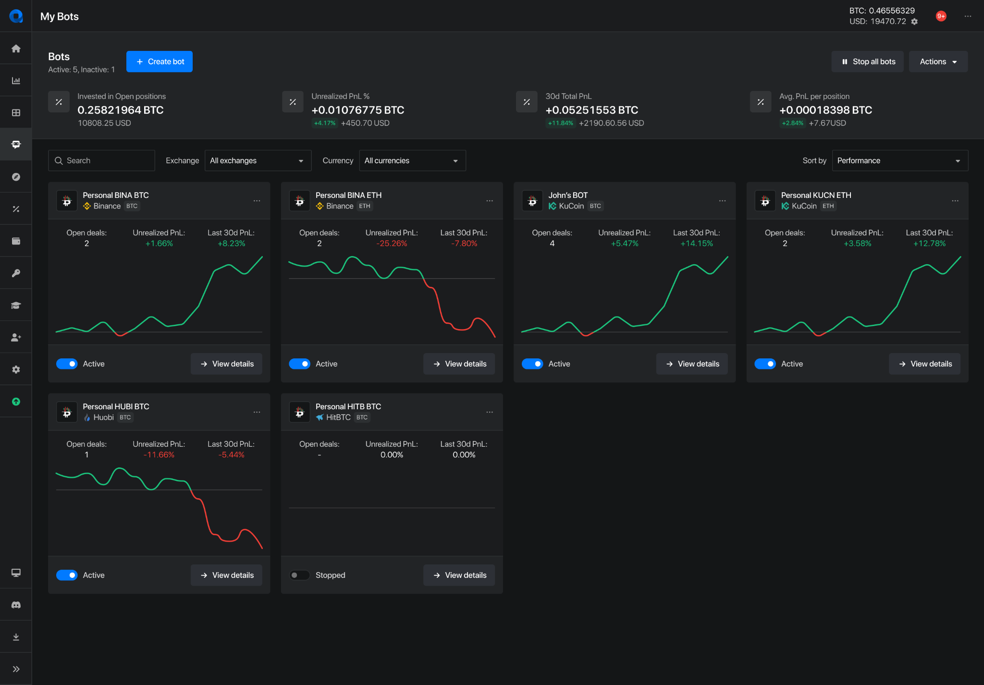This screenshot has width=984, height=685.
Task: Expand sidebar with double chevron icon
Action: point(16,669)
